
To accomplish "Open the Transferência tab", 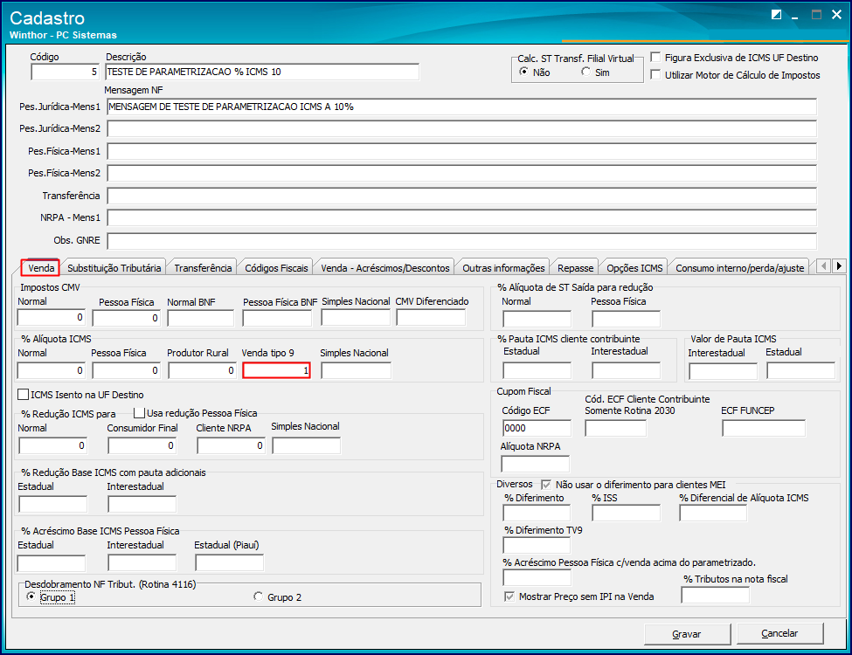I will 203,268.
